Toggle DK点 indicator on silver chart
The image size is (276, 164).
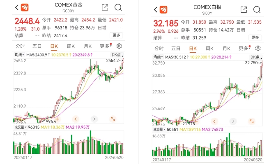click(256, 57)
